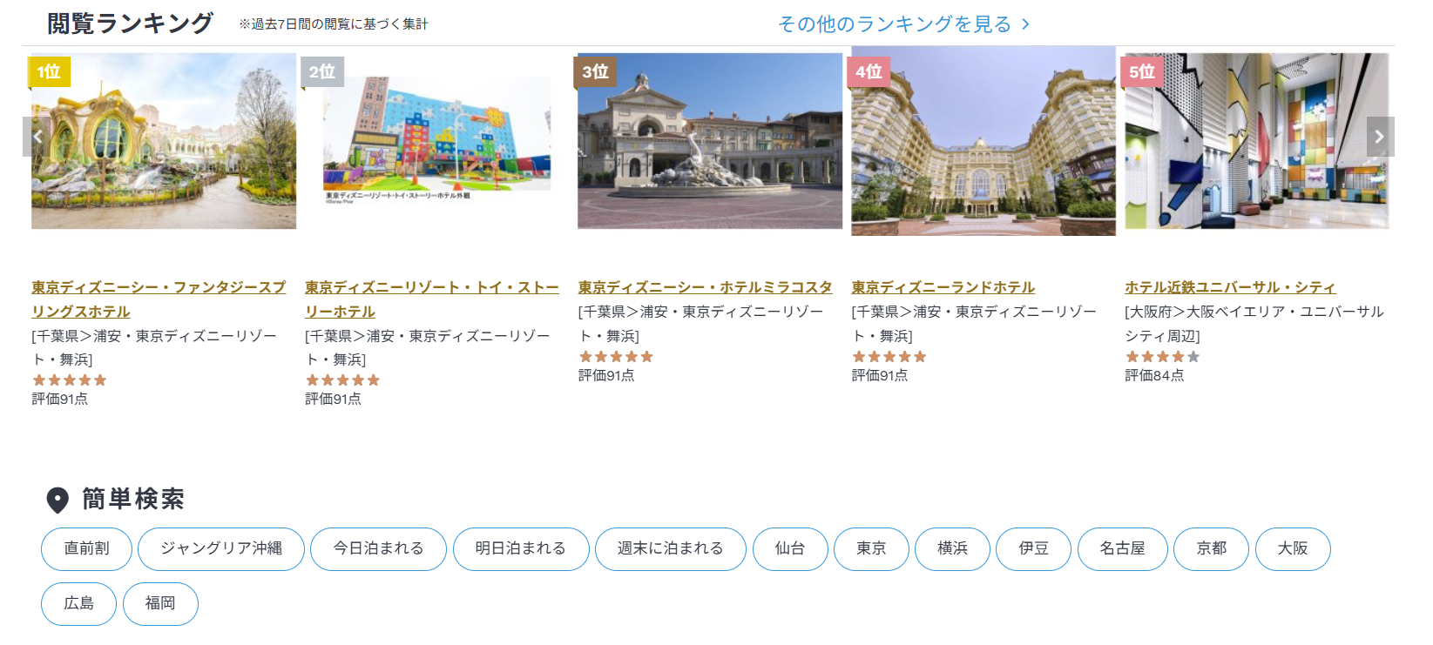Click the carousel next arrow
The width and height of the screenshot is (1433, 645).
1379,137
